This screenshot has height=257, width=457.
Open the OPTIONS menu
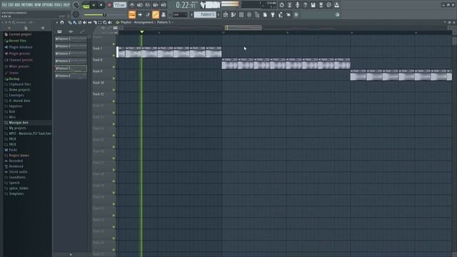click(x=48, y=5)
